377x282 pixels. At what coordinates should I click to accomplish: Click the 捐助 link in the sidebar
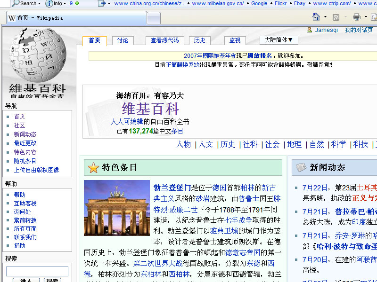pos(20,245)
